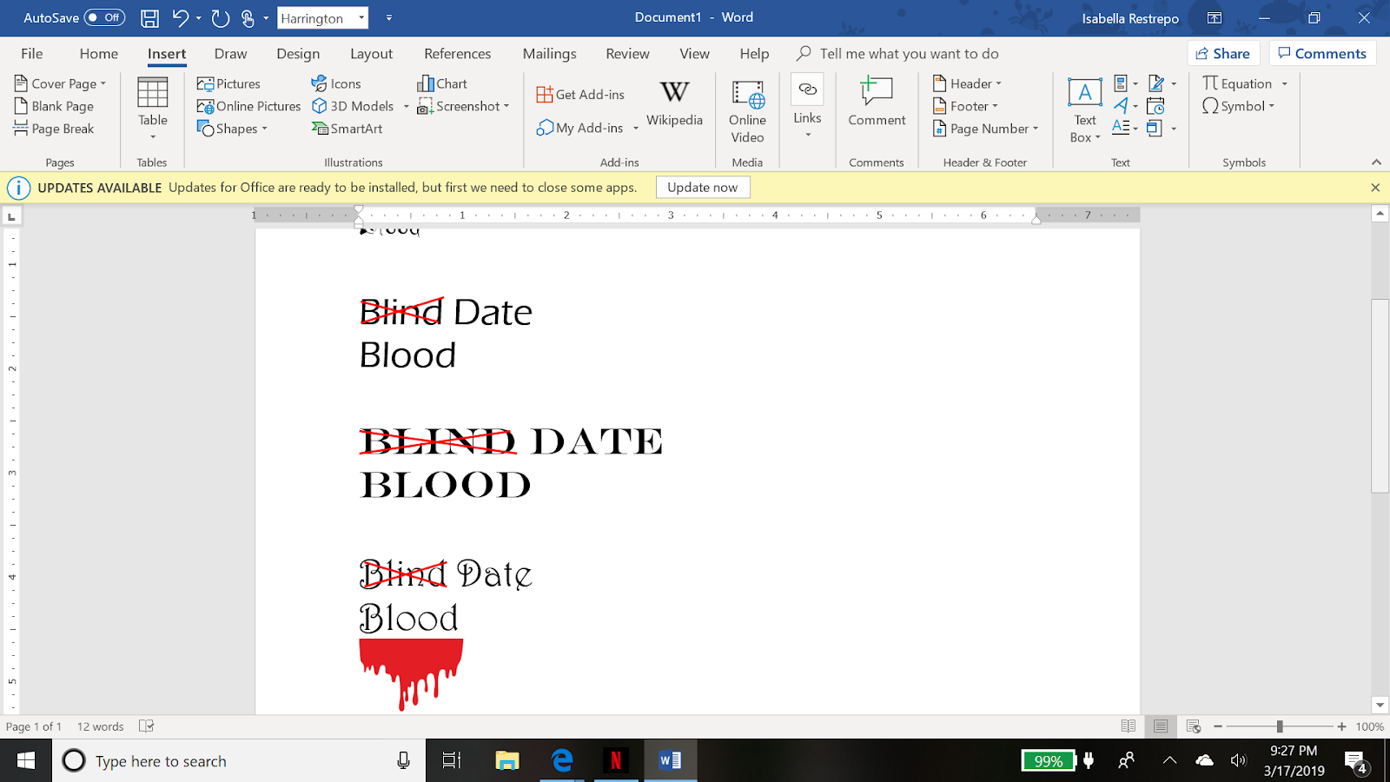This screenshot has height=782, width=1390.
Task: Click the zoom slider handle
Action: pyautogui.click(x=1280, y=726)
